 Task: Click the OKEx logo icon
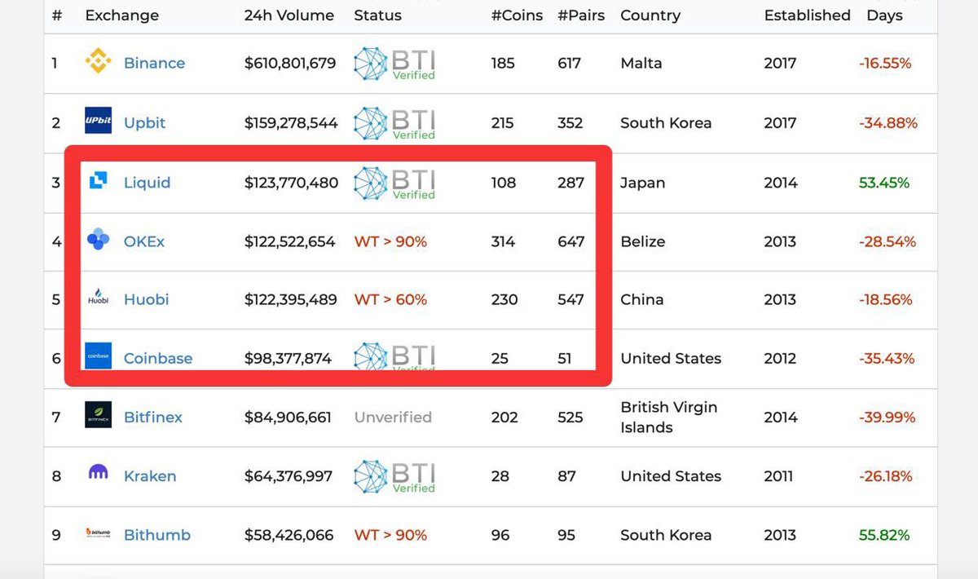(x=98, y=240)
